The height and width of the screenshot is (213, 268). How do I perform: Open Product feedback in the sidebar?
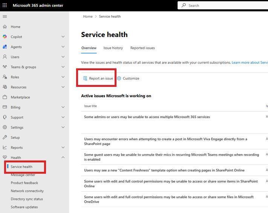tap(24, 183)
